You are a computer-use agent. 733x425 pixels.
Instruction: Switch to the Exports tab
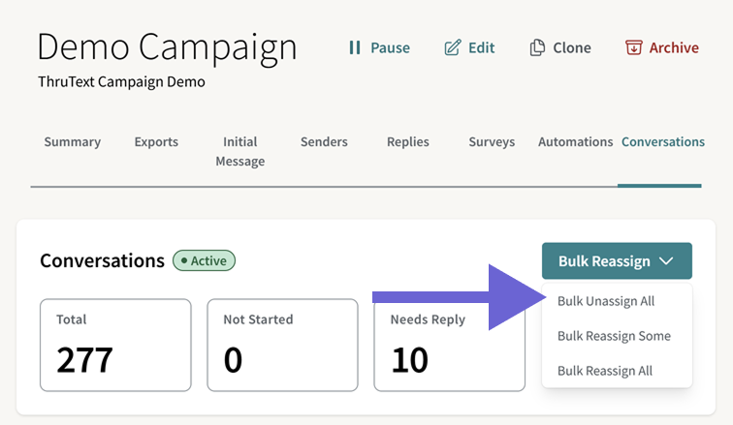156,141
